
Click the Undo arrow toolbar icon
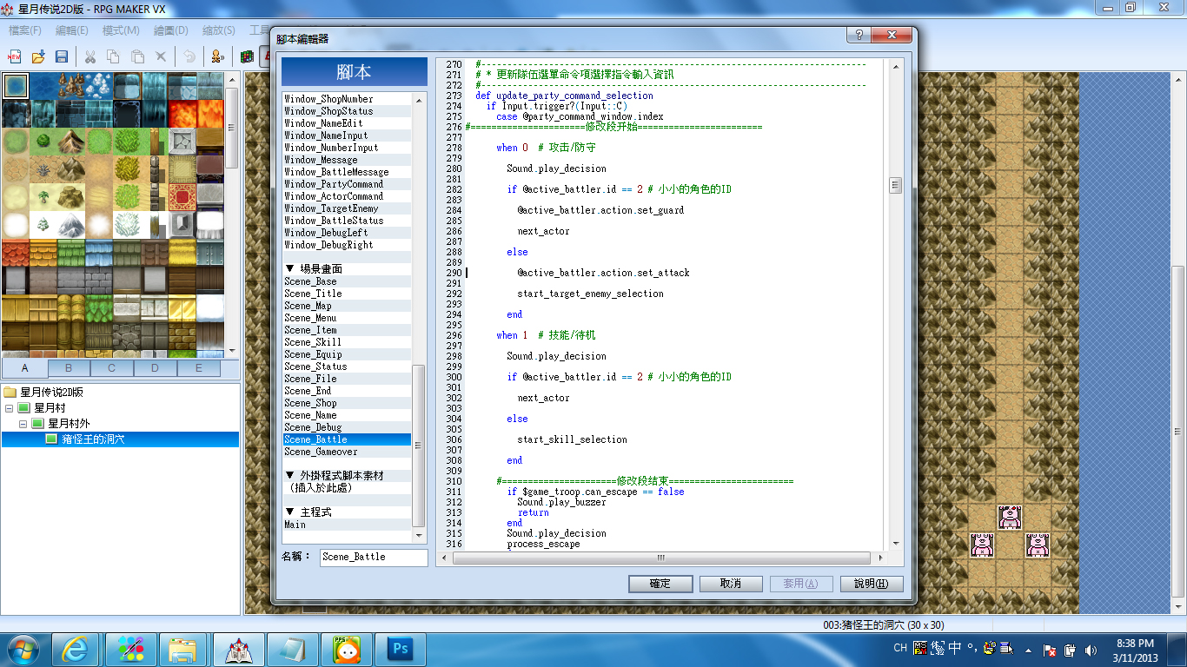(189, 56)
